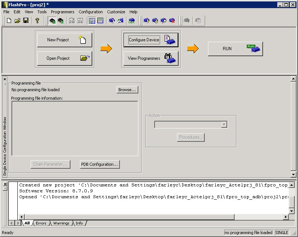The height and width of the screenshot is (237, 298).
Task: Close the Single Device Configuration Window
Action: 5,79
